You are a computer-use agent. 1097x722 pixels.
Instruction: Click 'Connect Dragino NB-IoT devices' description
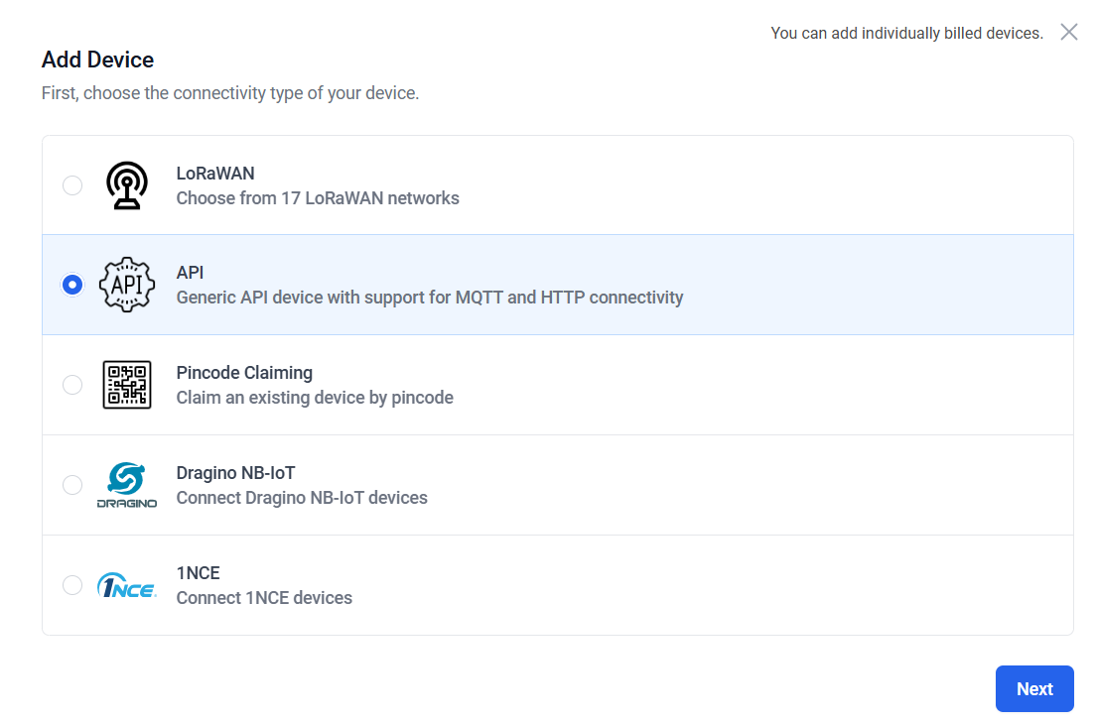click(302, 498)
